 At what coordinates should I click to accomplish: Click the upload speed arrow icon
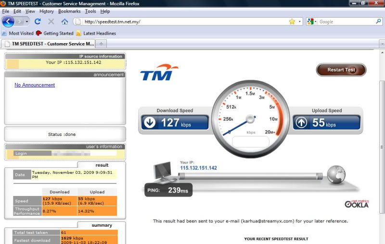[x=301, y=123]
